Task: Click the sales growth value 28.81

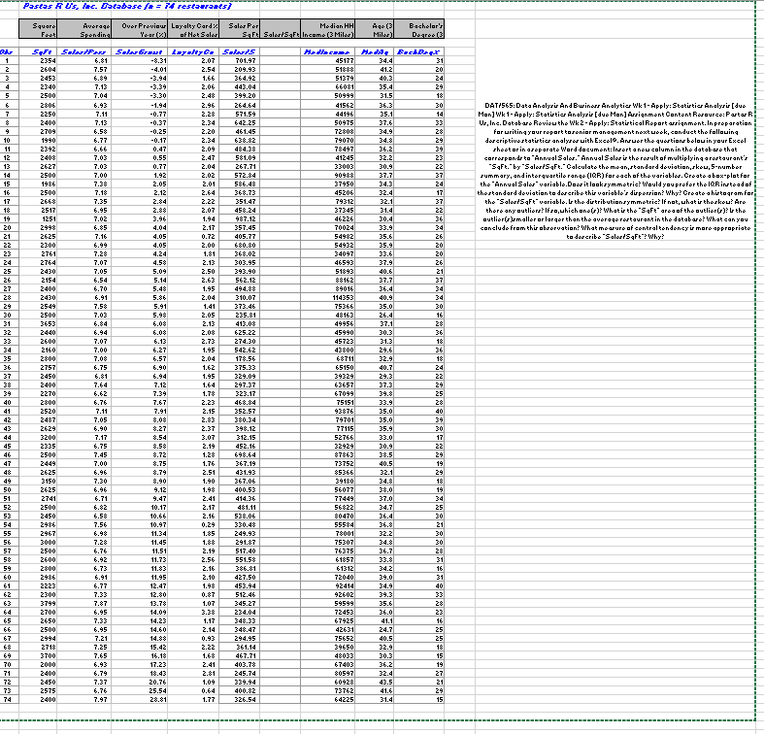Action: (x=158, y=699)
